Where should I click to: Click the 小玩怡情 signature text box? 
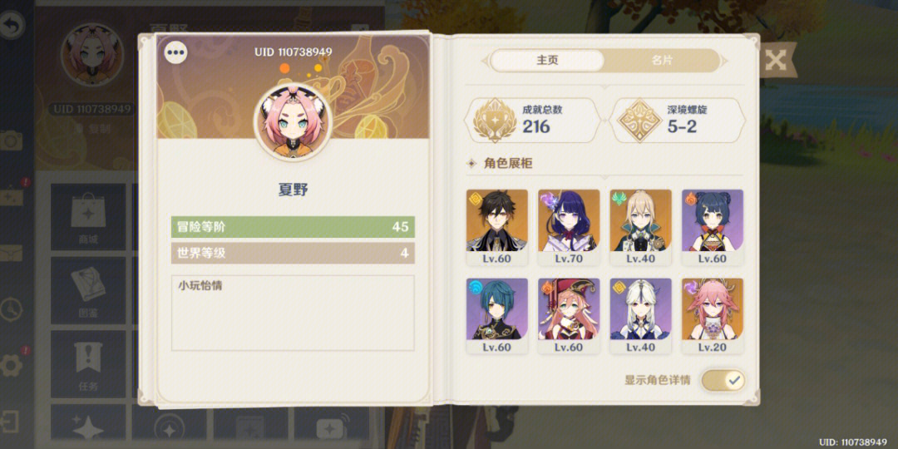pyautogui.click(x=293, y=313)
